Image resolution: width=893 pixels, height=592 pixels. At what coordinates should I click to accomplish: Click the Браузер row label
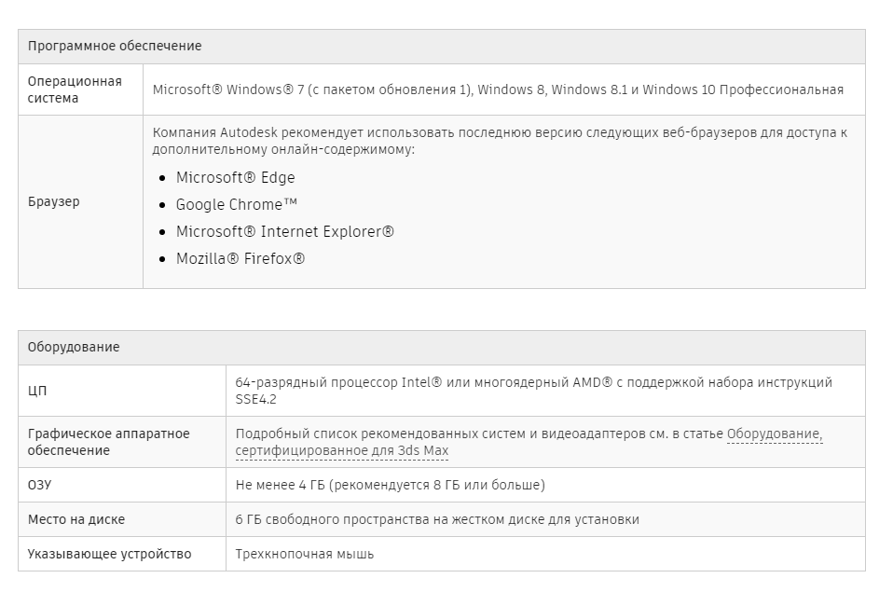pos(53,201)
